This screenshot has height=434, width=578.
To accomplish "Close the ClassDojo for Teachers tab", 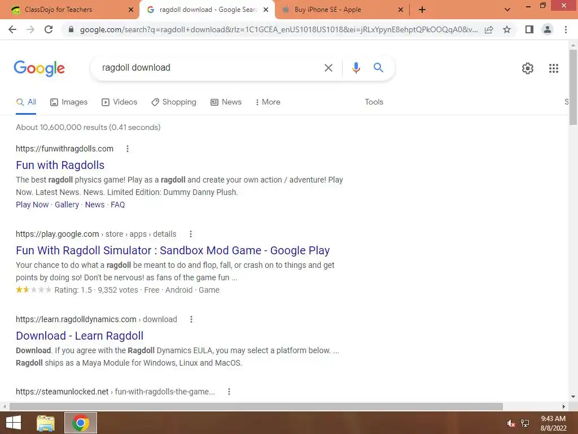I will tap(131, 10).
